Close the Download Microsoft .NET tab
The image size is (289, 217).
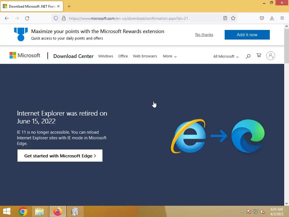(x=58, y=6)
